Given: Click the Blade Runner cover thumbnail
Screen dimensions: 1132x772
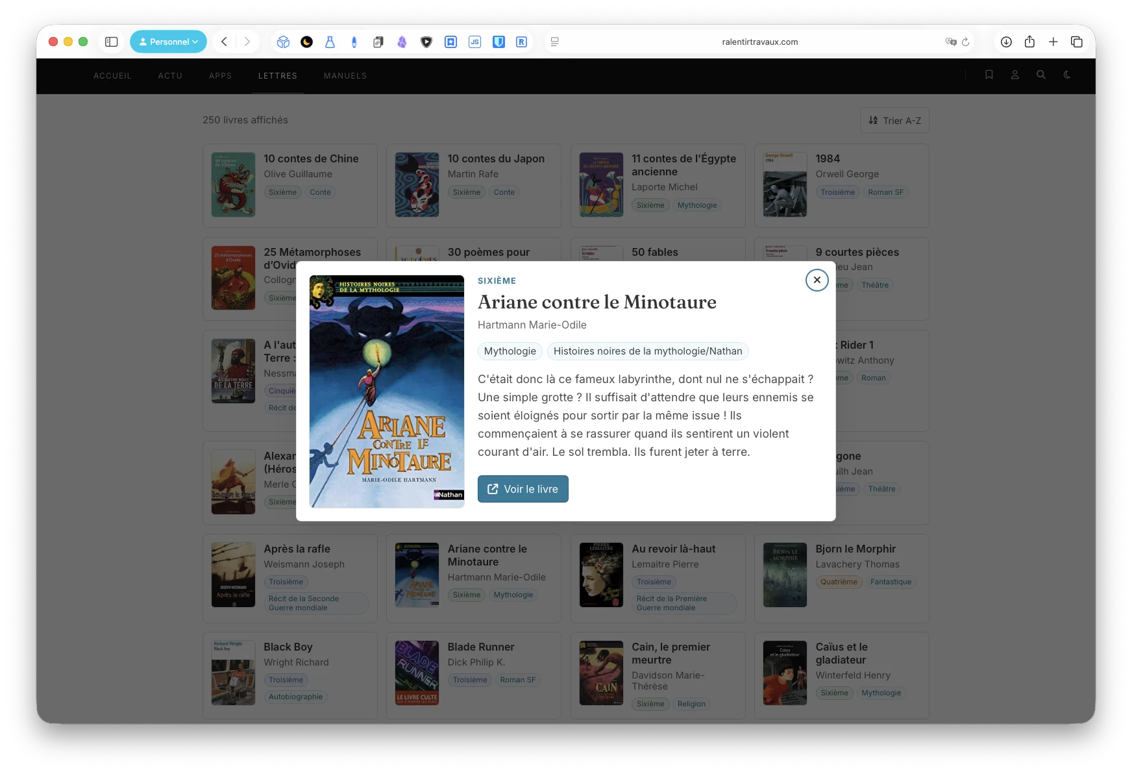Looking at the screenshot, I should coord(417,673).
